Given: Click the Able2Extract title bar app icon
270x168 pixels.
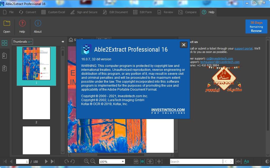Looking at the screenshot, I should [x=2, y=4].
